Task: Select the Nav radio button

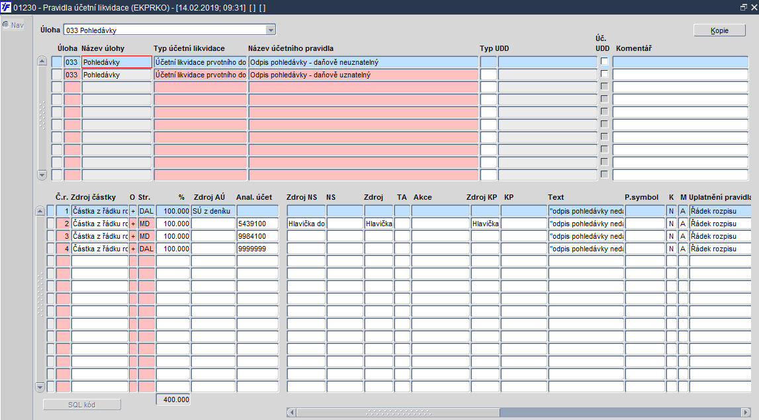Action: click(6, 24)
